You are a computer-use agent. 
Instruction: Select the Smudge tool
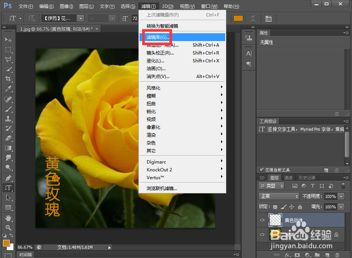coord(8,158)
